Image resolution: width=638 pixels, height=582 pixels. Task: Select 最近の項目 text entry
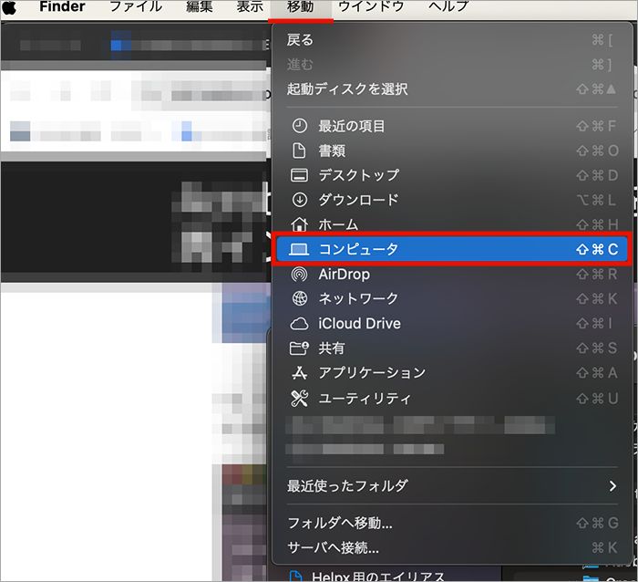coord(352,126)
